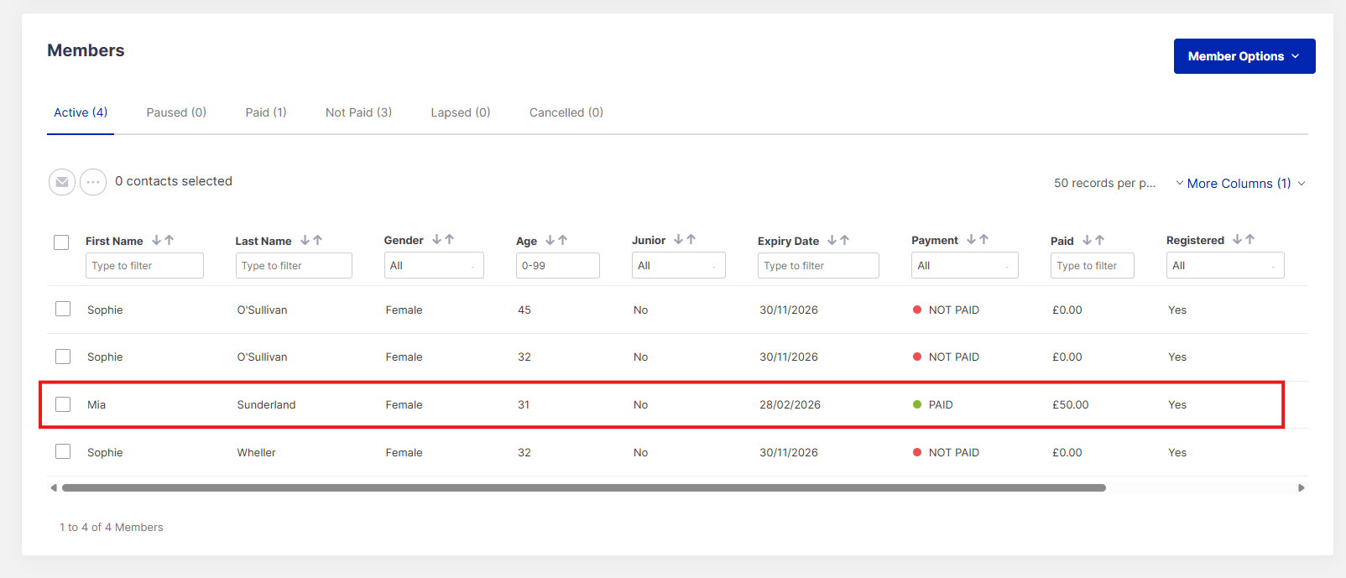The height and width of the screenshot is (578, 1346).
Task: Sort Registered column ascending arrow
Action: click(x=1250, y=239)
